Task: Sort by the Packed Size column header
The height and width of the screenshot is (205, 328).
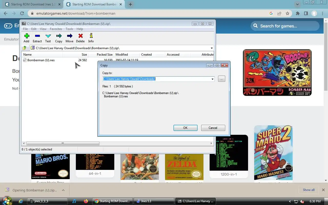Action: (101, 55)
